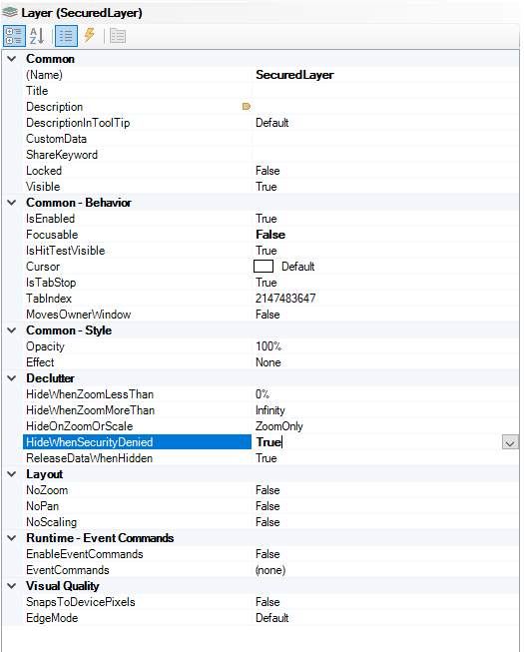Click the Description binding marker icon
Image resolution: width=524 pixels, height=652 pixels.
coord(246,107)
